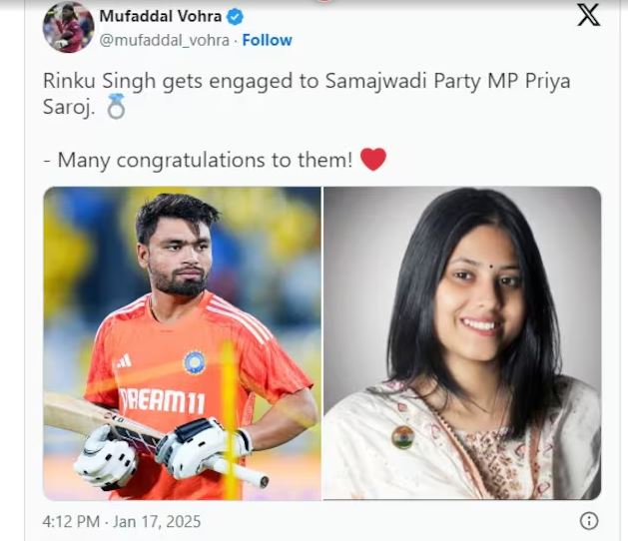Open the cricketer in orange jersey photo
This screenshot has height=541, width=628.
tap(183, 343)
